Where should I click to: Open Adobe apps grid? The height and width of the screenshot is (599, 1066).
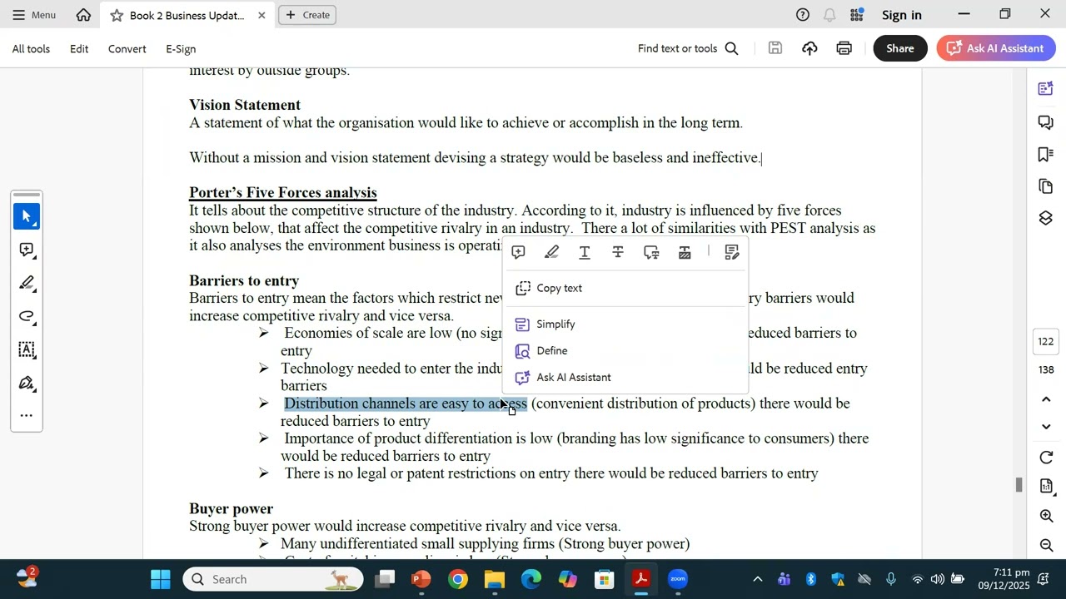tap(856, 15)
